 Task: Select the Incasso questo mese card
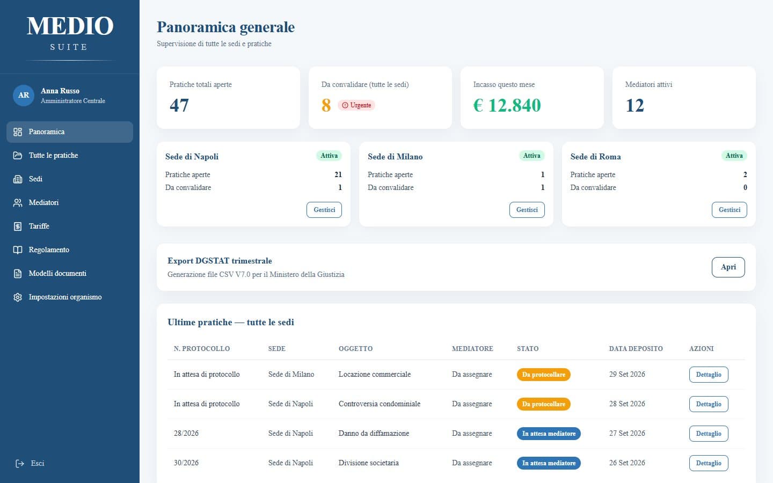532,98
